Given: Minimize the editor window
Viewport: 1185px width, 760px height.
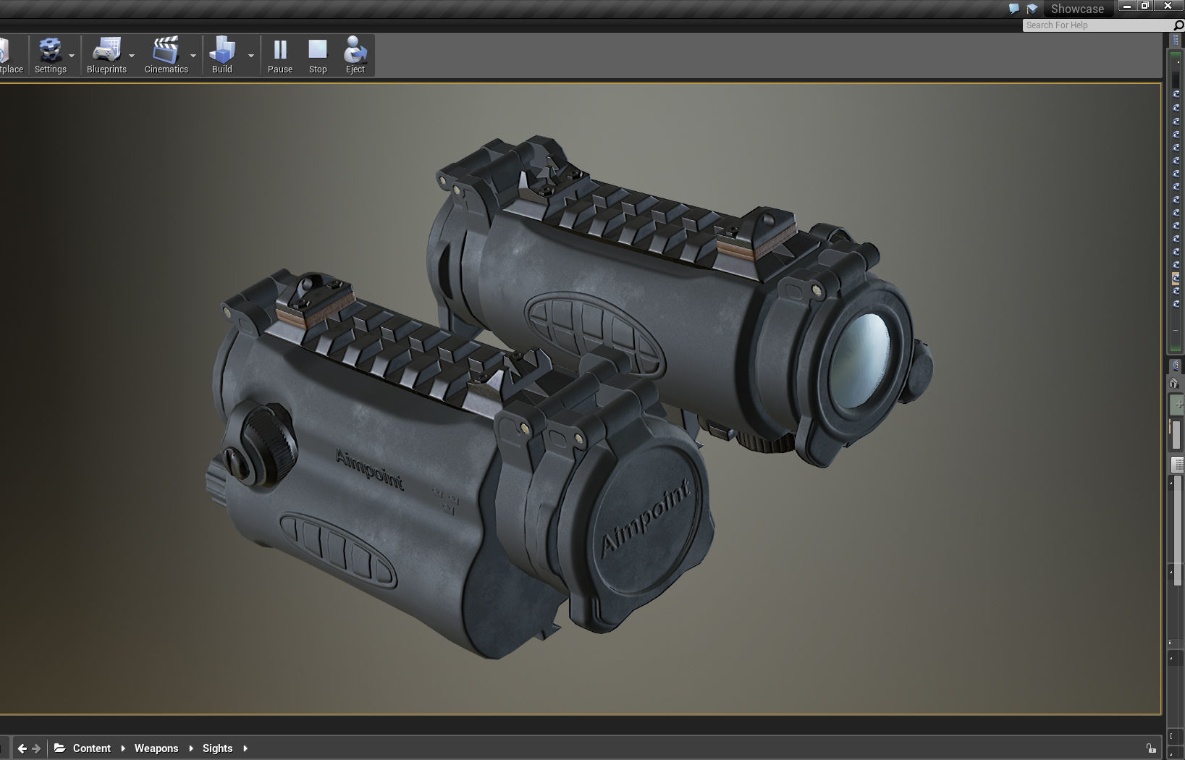Looking at the screenshot, I should point(1127,6).
